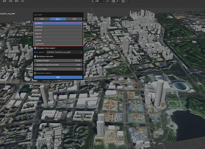This screenshot has width=205, height=149.
Task: Switch to the tab left of Ways
Action: tap(42, 19)
